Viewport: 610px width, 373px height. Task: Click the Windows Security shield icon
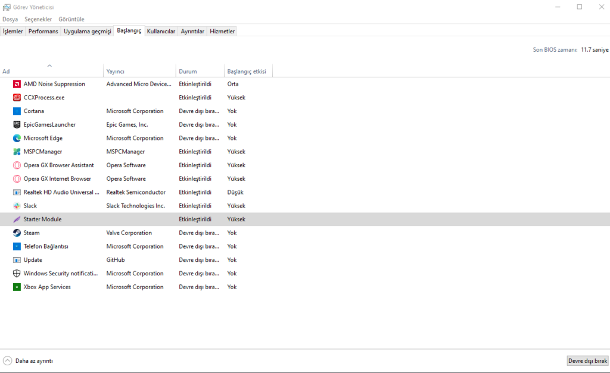click(x=17, y=274)
